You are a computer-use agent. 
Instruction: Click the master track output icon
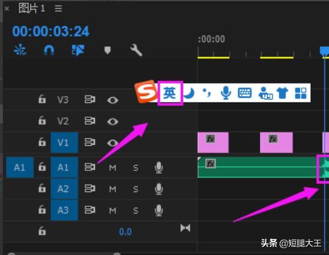pos(185,228)
